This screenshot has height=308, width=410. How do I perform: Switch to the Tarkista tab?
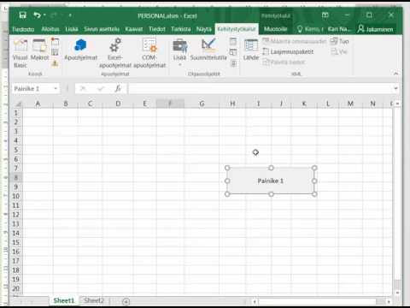pos(181,29)
